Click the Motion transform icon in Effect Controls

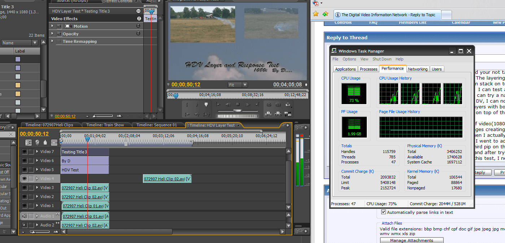point(68,26)
